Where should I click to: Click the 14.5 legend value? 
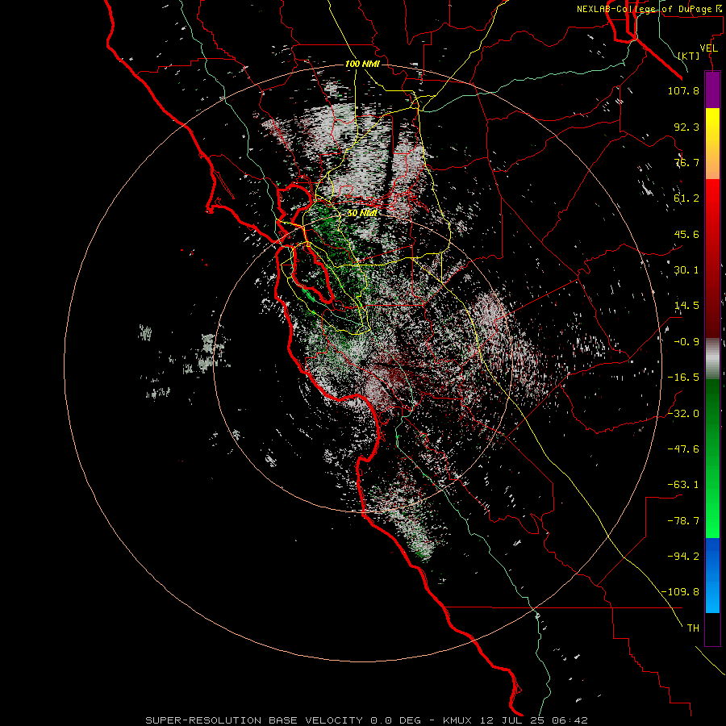pos(686,306)
